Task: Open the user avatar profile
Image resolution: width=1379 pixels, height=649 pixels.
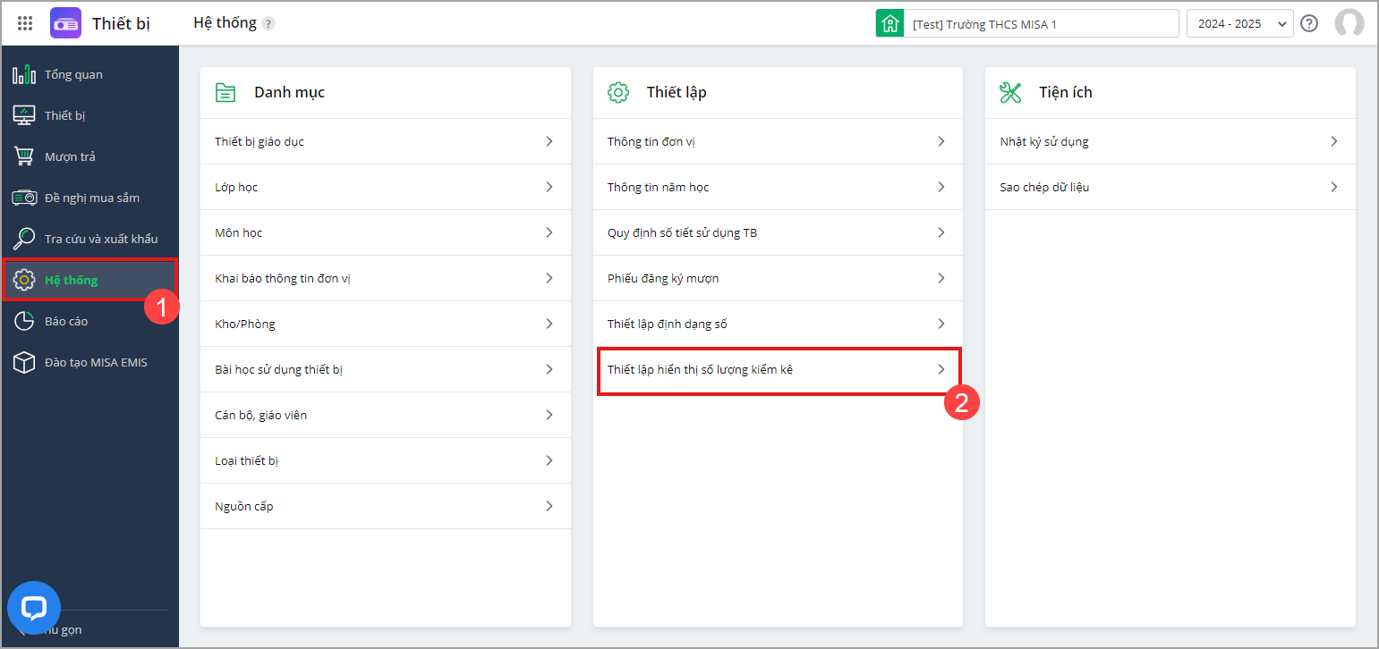Action: coord(1349,24)
